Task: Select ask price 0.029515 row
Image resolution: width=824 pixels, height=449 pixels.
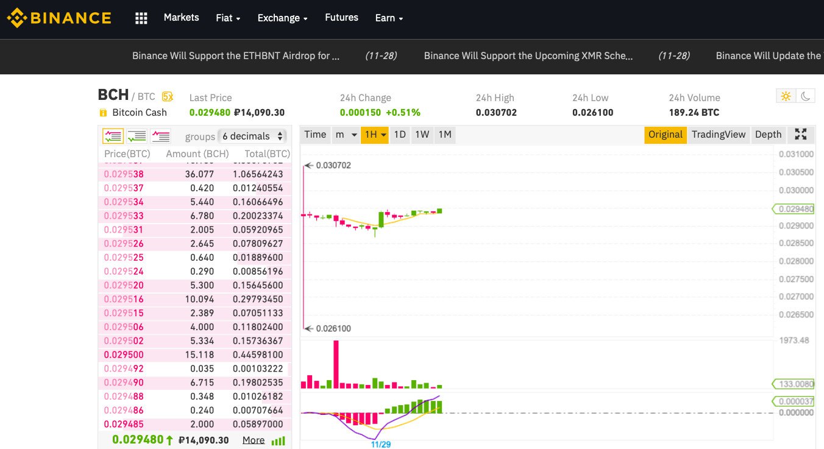Action: [x=195, y=313]
